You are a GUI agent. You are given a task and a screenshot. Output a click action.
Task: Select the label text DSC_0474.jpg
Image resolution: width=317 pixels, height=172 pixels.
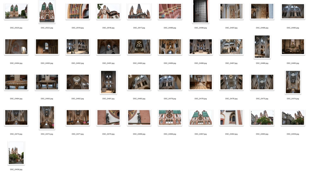pyautogui.click(x=293, y=99)
